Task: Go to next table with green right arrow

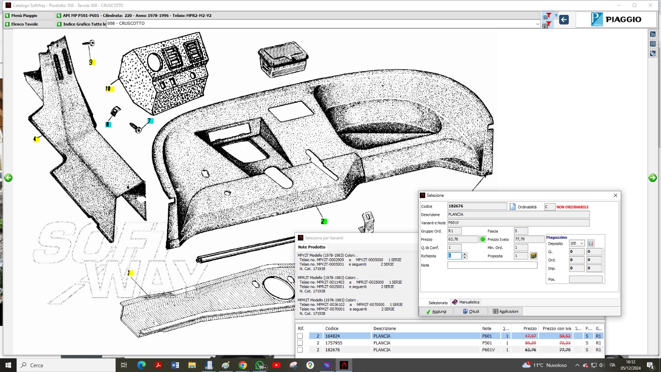Action: tap(653, 178)
